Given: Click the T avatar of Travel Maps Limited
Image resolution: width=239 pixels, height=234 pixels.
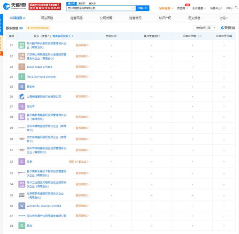Looking at the screenshot, I should 22,67.
